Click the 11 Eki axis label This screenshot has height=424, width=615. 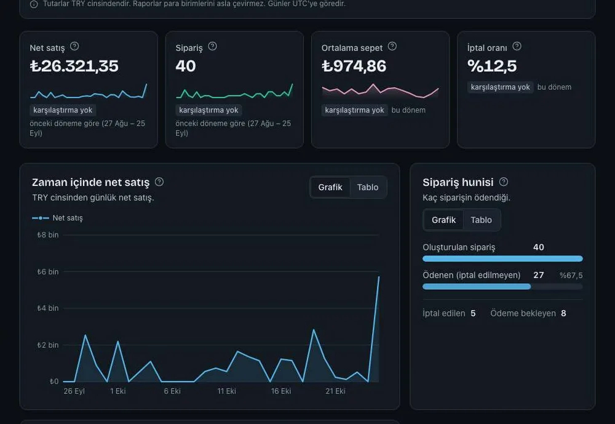tap(227, 391)
